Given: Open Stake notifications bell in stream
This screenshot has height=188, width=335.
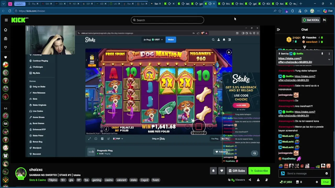Looking at the screenshot, I should [224, 40].
